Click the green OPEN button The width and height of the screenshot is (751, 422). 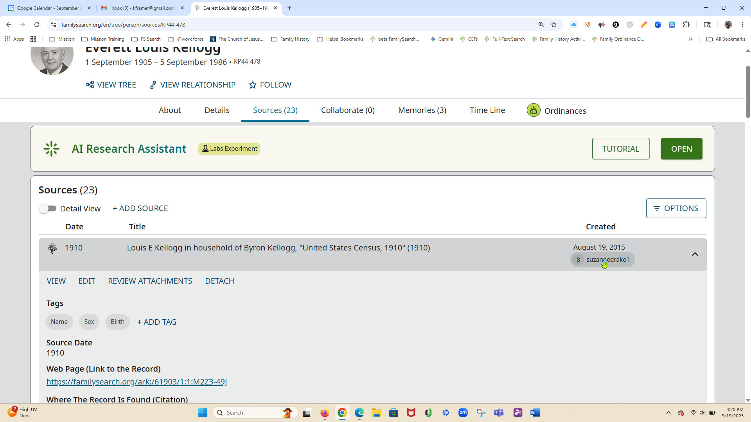click(x=681, y=149)
